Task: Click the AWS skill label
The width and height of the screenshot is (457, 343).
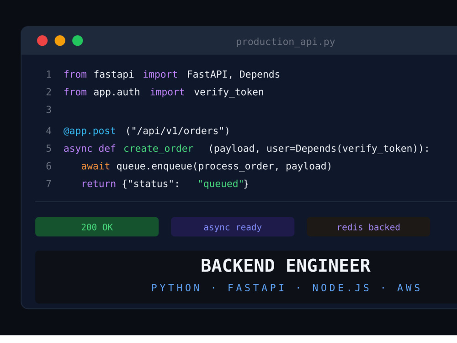Action: (409, 288)
